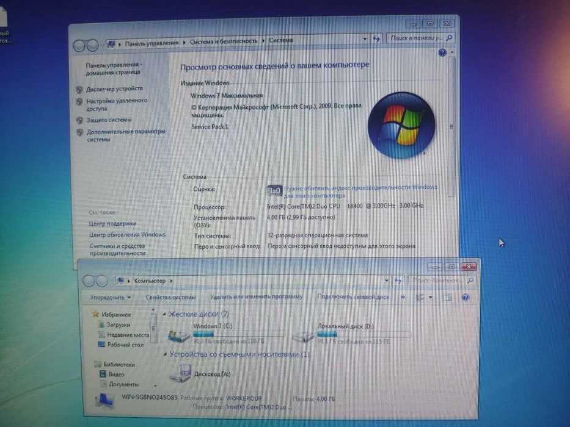Viewport: 570px width, 427px height.
Task: Click refresh icon in System window address bar
Action: click(376, 38)
